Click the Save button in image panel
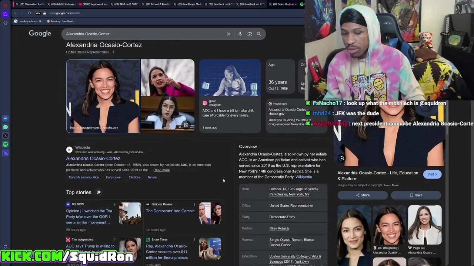Image resolution: width=474 pixels, height=266 pixels. [416, 195]
